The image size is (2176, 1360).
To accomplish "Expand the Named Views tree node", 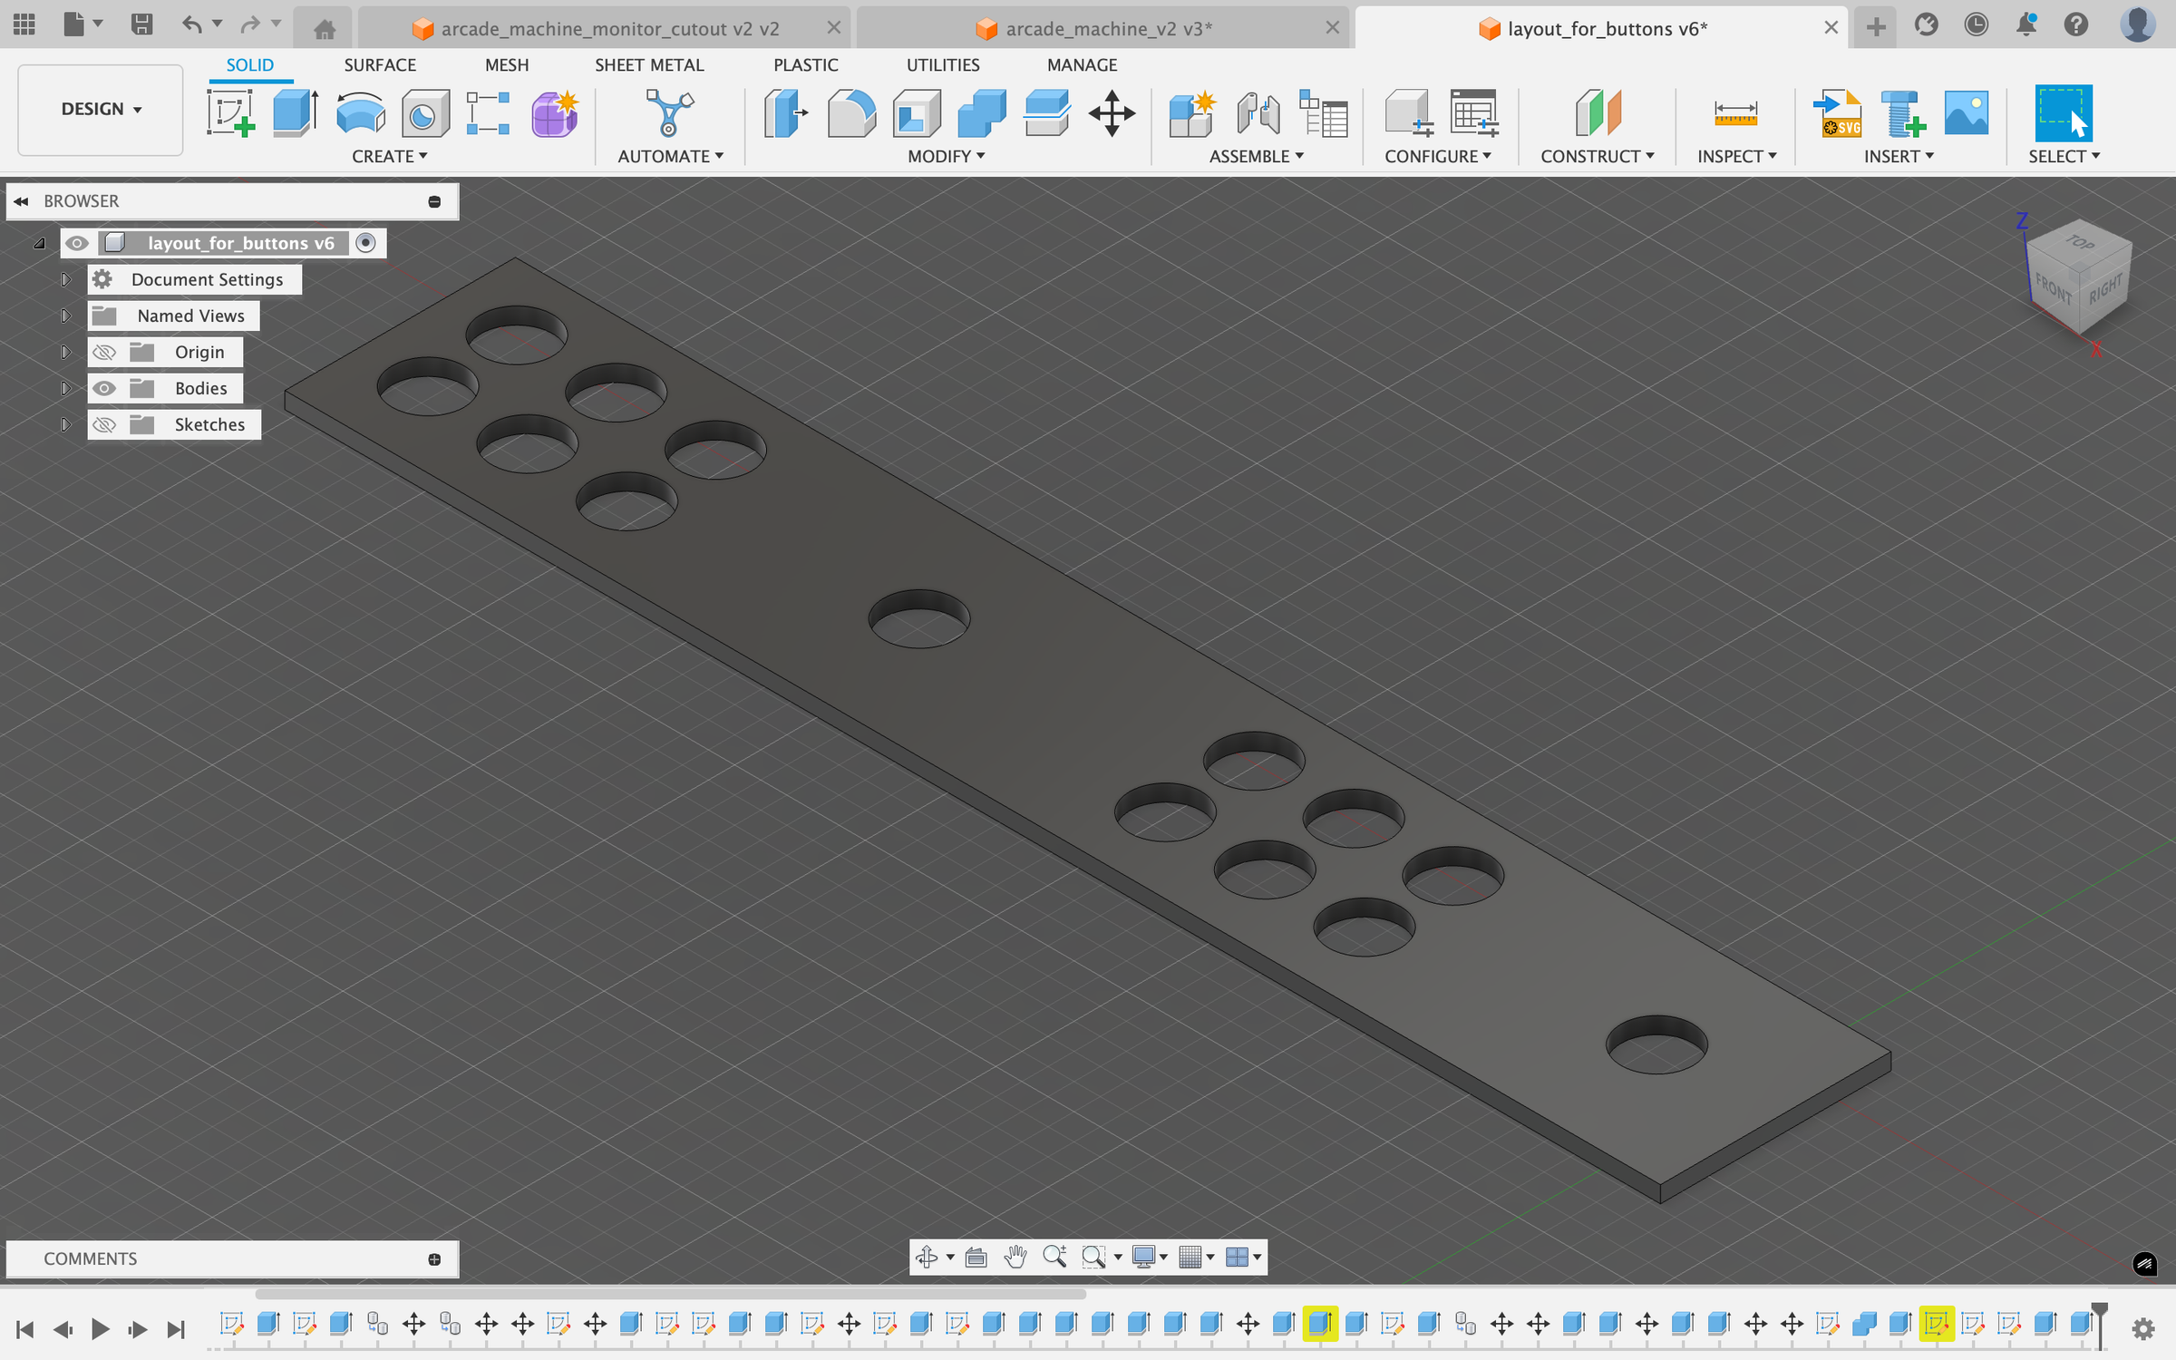I will click(65, 316).
